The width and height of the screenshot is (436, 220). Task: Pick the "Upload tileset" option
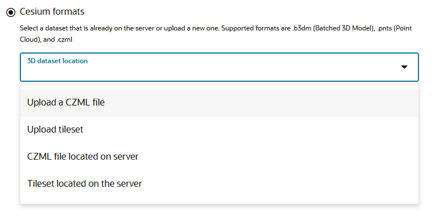[219, 130]
